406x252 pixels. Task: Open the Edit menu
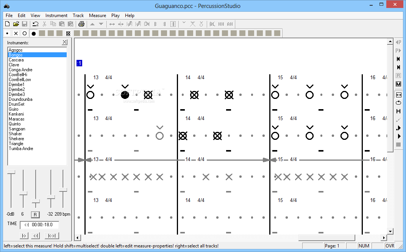pos(22,16)
